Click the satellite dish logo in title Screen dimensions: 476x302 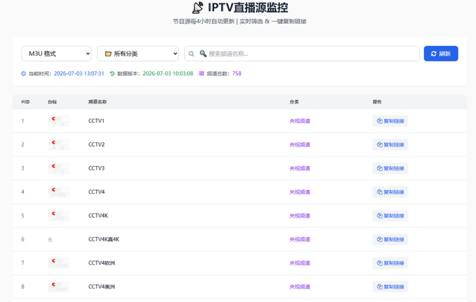coord(198,8)
